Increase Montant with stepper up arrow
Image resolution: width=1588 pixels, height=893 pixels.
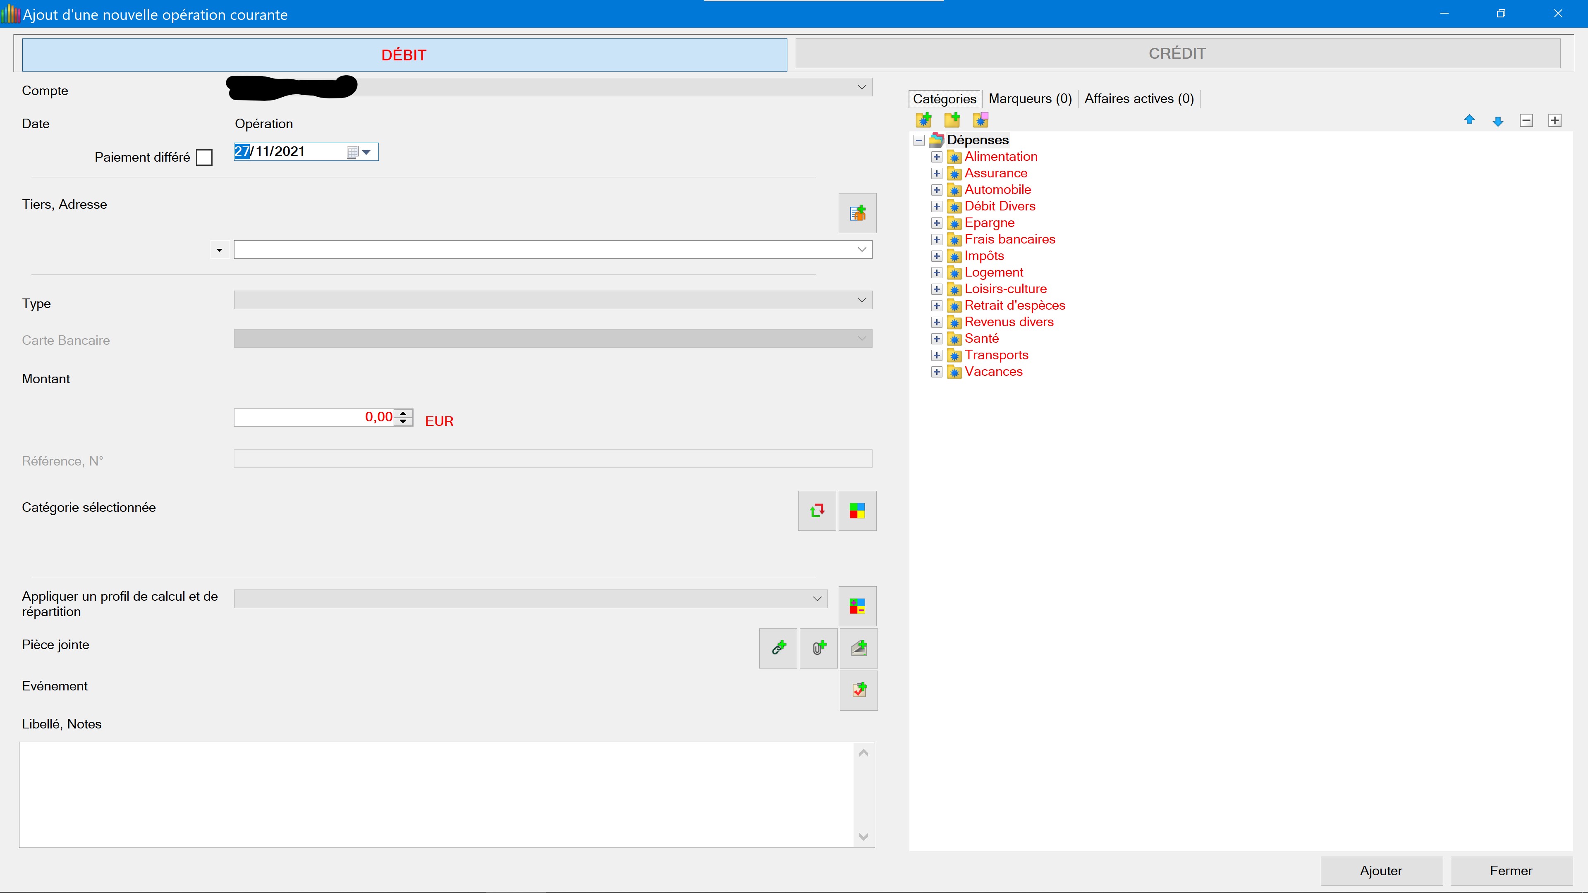click(x=403, y=413)
